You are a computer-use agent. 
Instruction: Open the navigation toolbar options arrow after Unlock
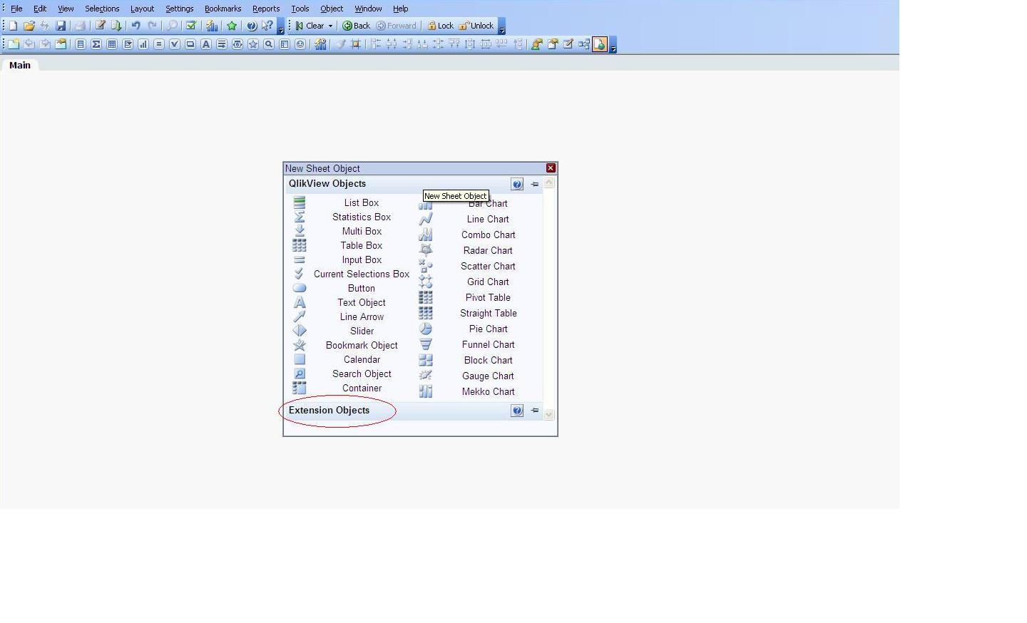(x=501, y=26)
